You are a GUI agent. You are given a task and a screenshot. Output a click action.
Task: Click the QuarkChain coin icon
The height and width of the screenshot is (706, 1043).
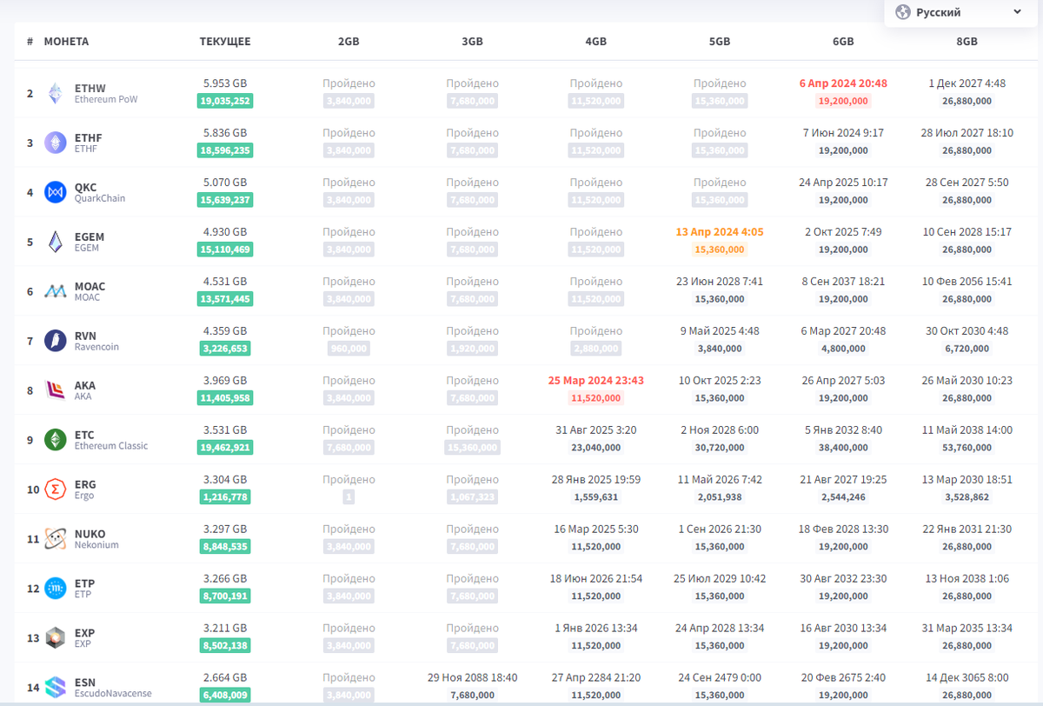[x=56, y=192]
